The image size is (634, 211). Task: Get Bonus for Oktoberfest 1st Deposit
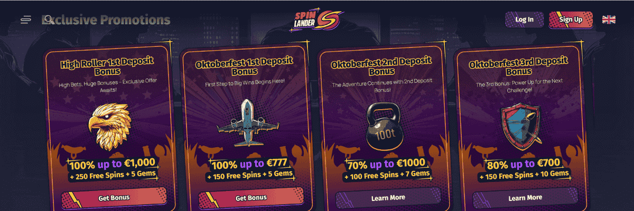click(251, 198)
